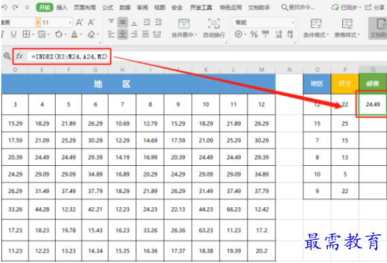Click the currency format icon
The image size is (387, 263).
point(238,34)
